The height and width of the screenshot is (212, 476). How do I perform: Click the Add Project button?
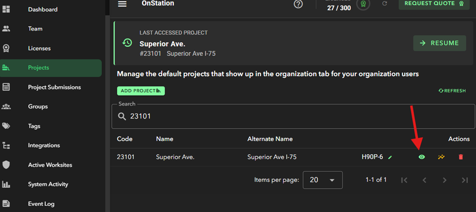(141, 91)
